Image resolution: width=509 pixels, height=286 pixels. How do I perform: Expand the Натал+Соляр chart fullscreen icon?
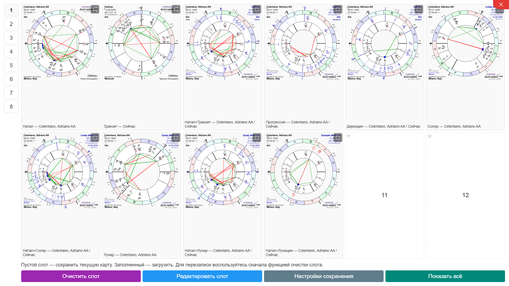click(95, 138)
